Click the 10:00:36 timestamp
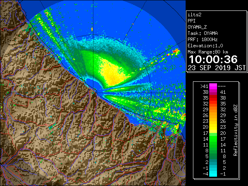The width and height of the screenshot is (248, 186). click(x=213, y=59)
